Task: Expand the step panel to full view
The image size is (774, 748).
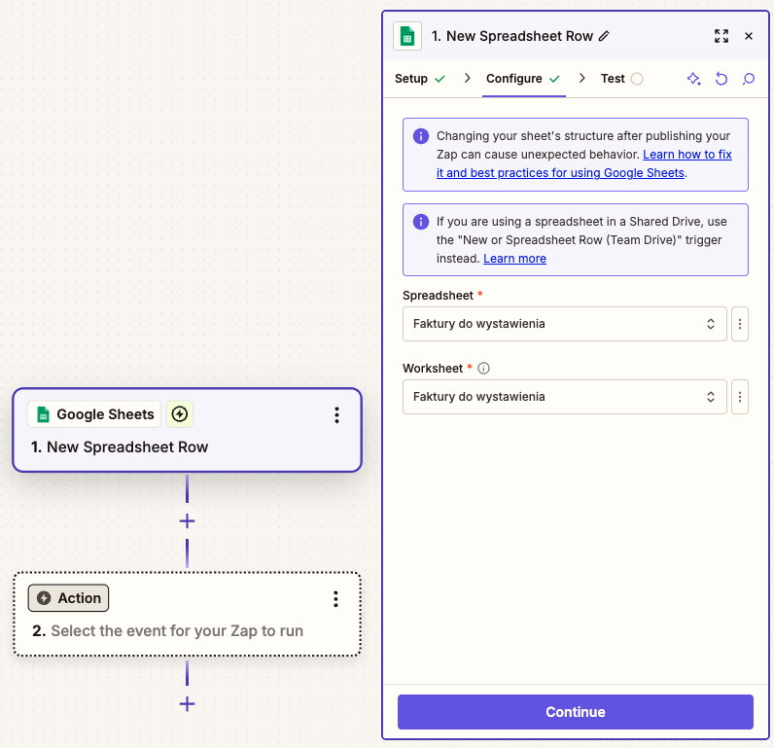Action: (721, 36)
